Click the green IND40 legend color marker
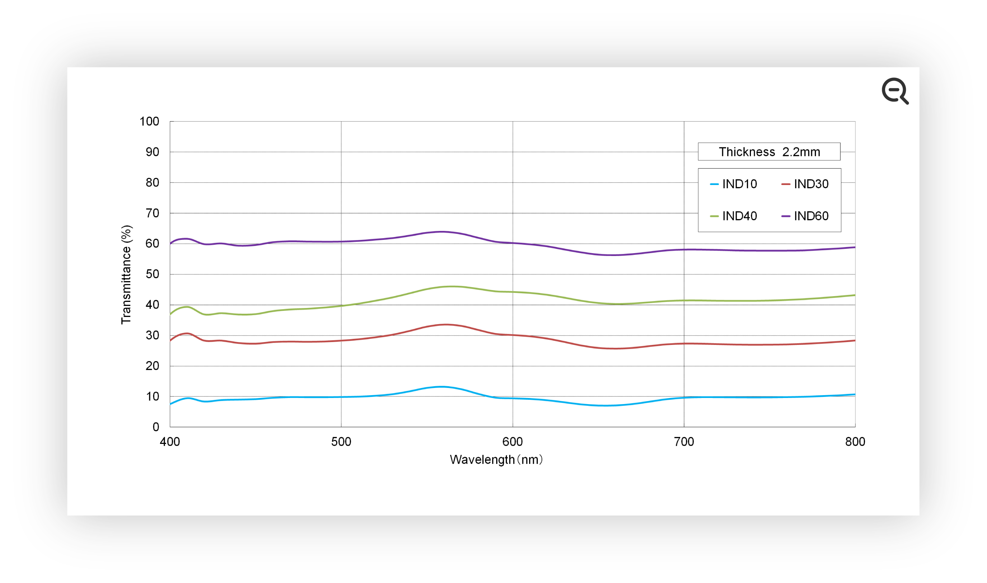Screen dimensions: 987x583 pyautogui.click(x=714, y=216)
